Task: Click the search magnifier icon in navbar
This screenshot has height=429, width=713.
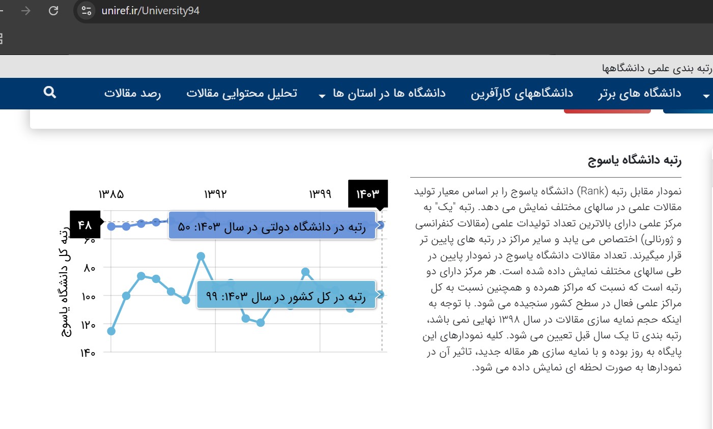Action: (x=50, y=92)
